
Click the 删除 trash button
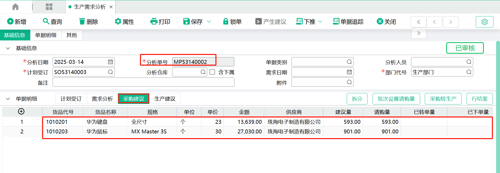pyautogui.click(x=89, y=22)
